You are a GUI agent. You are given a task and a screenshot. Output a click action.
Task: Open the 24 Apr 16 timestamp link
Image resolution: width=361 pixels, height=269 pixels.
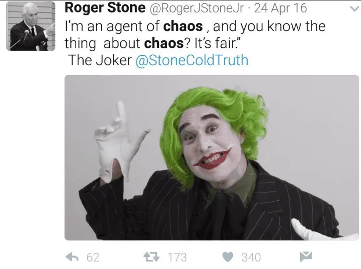pos(280,8)
